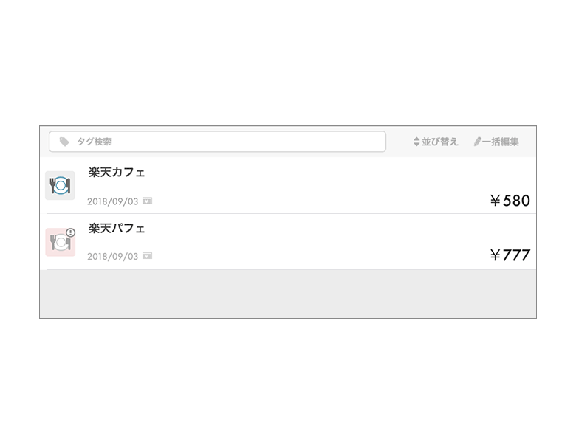Click the 2018/09/03 date of 楽天パフェ
Screen dimensions: 576x436
tap(112, 257)
